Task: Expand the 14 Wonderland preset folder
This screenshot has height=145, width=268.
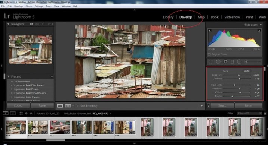Action: click(x=12, y=81)
